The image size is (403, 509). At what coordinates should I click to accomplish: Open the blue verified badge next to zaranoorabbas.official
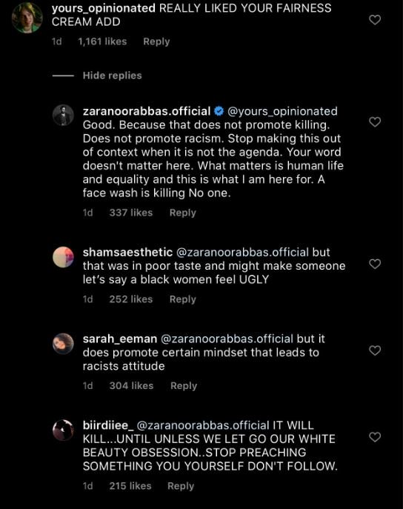219,111
